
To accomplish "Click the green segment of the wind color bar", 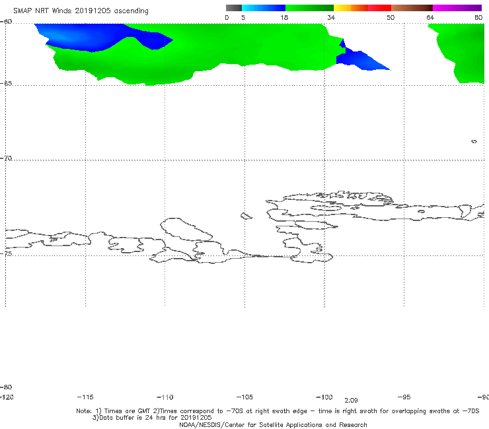I will click(x=310, y=8).
